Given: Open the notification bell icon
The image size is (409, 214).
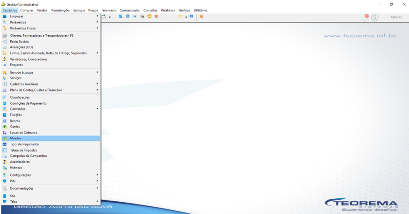Looking at the screenshot, I should [366, 17].
